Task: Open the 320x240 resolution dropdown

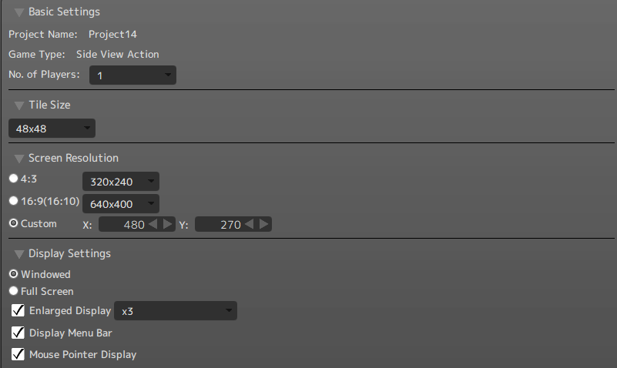Action: click(x=120, y=182)
